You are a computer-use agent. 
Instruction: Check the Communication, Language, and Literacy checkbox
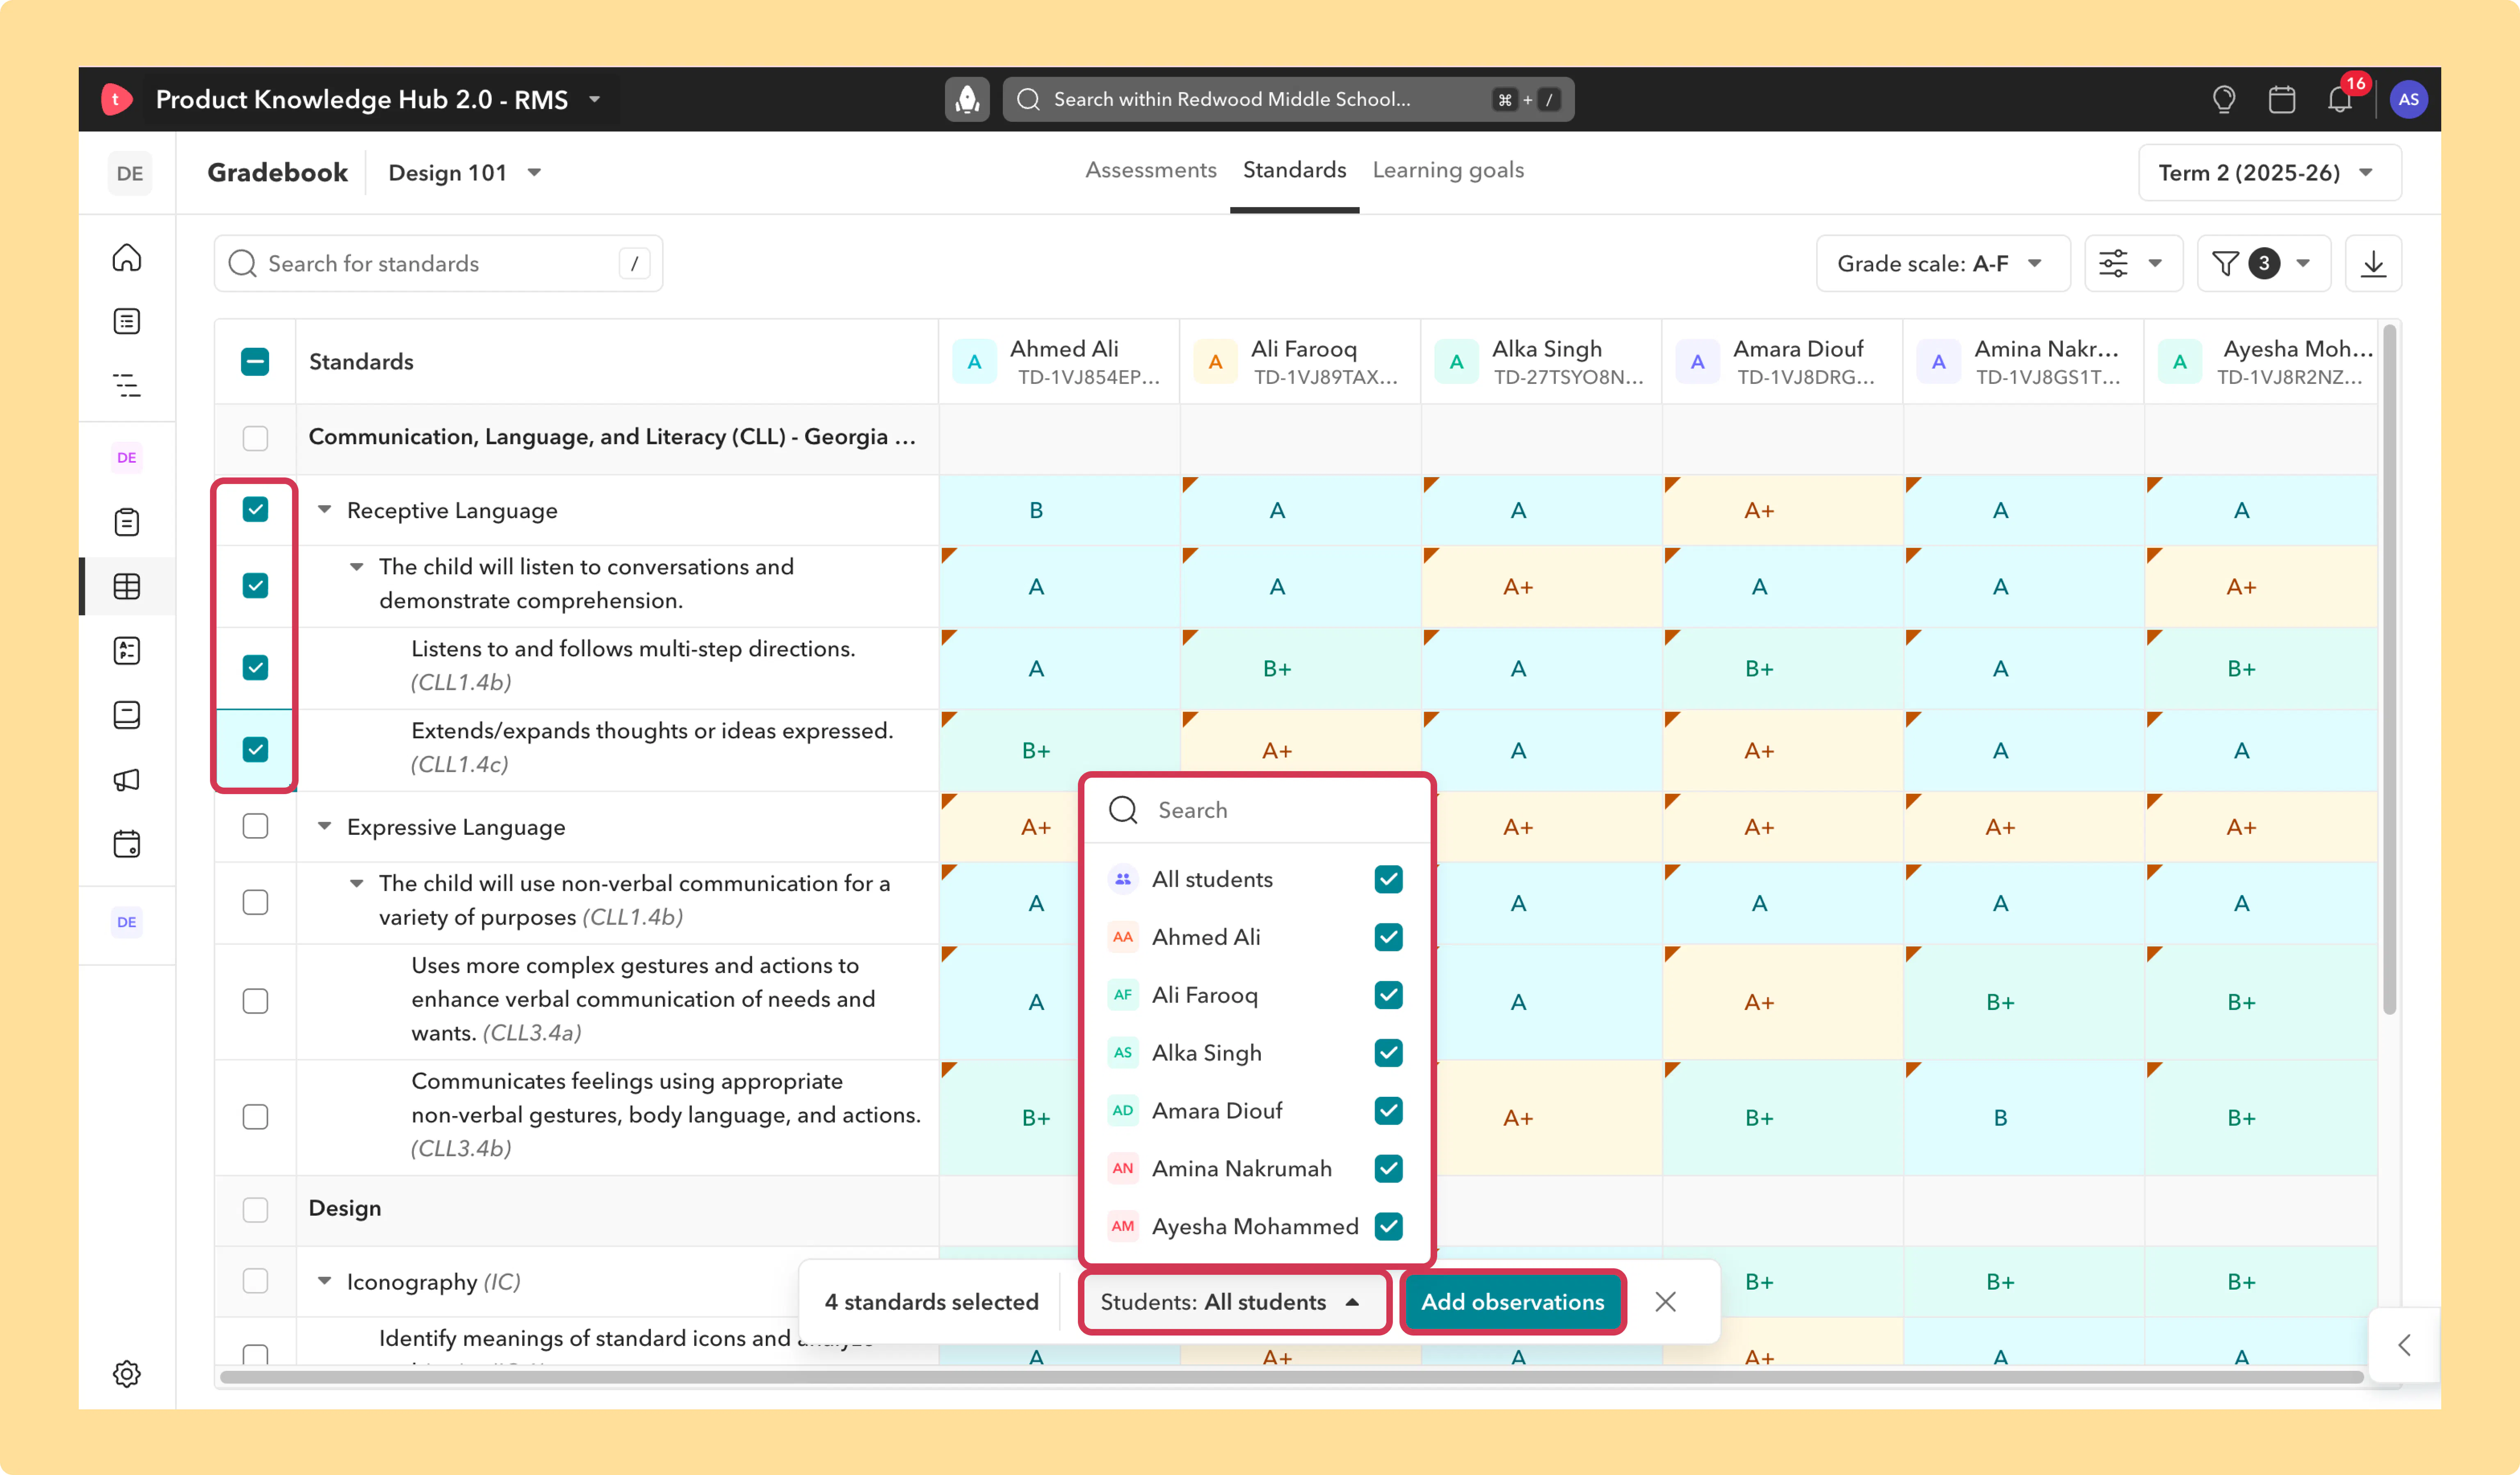[x=255, y=438]
